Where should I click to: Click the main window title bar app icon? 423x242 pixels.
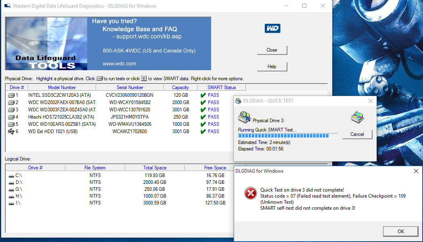pyautogui.click(x=8, y=6)
